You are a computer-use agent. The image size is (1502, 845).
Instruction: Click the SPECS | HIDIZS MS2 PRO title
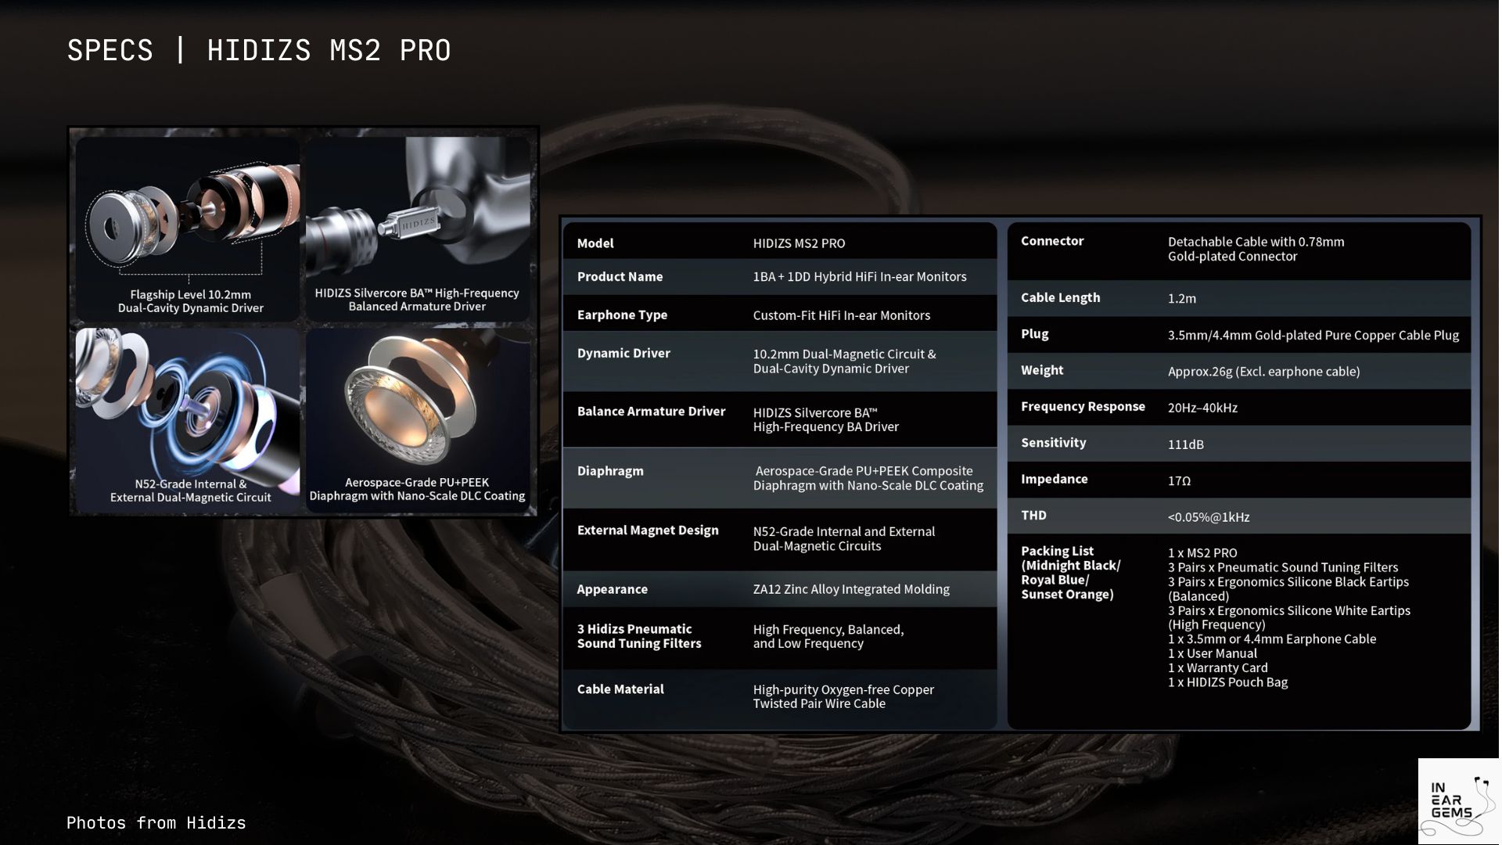[259, 51]
